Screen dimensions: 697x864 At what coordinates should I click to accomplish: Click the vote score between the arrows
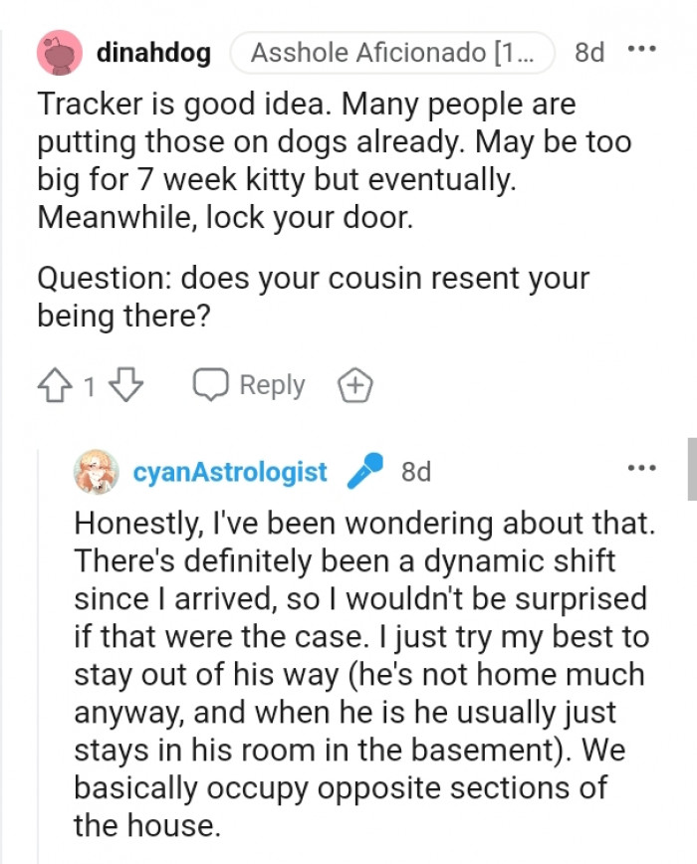90,386
